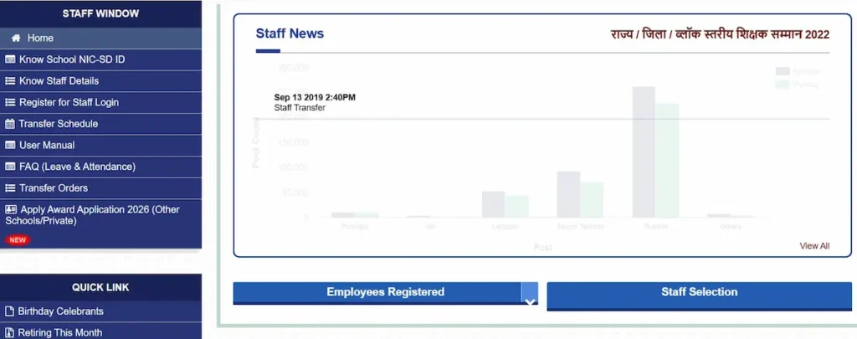The height and width of the screenshot is (339, 857).
Task: Click the document icon beside Birthday Celebrants
Action: (x=9, y=311)
